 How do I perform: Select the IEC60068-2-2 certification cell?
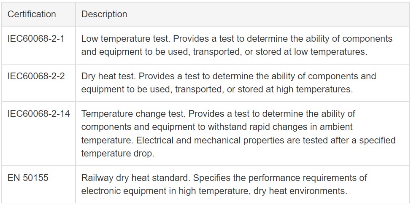[x=39, y=83]
